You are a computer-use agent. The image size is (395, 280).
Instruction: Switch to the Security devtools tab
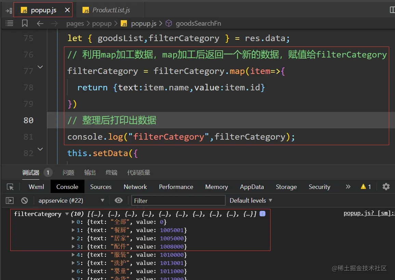[319, 187]
